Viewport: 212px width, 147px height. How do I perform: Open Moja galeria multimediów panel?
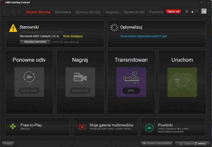pyautogui.click(x=105, y=127)
